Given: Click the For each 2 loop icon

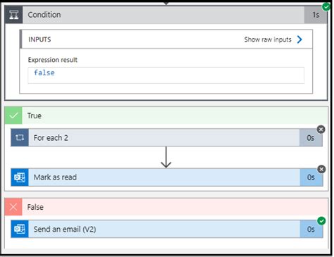Looking at the screenshot, I should (x=20, y=137).
